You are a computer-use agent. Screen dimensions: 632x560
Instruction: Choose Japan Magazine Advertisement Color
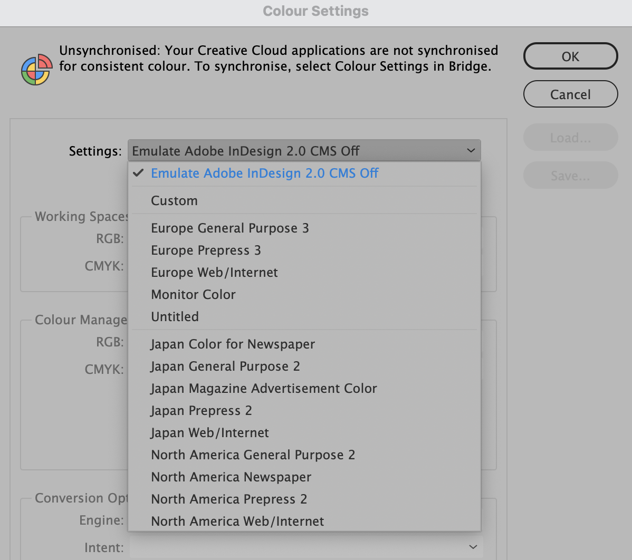pyautogui.click(x=263, y=389)
